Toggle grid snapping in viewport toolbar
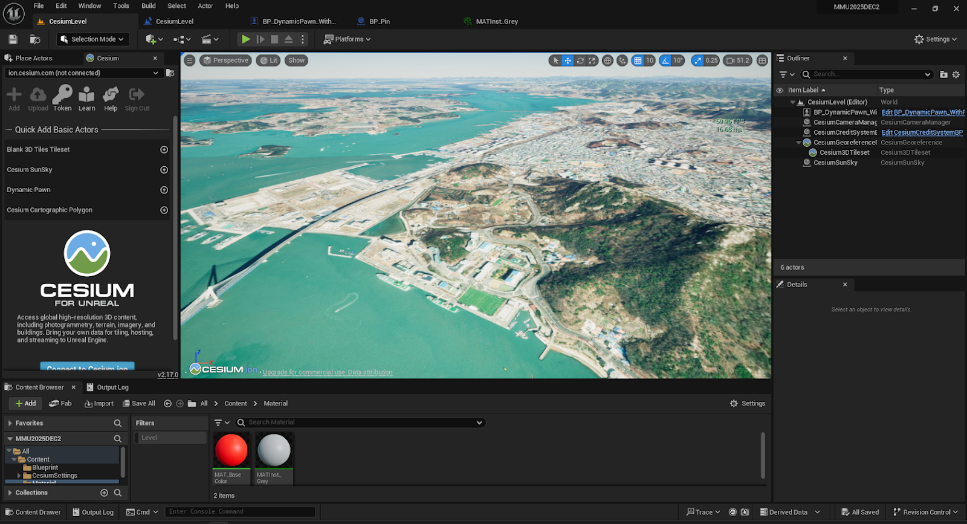This screenshot has height=524, width=967. 638,60
